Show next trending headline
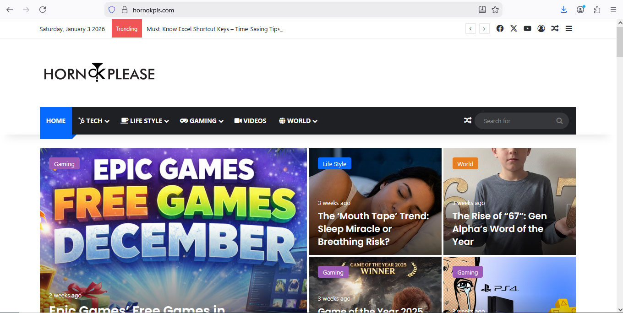This screenshot has height=313, width=623. [x=484, y=29]
